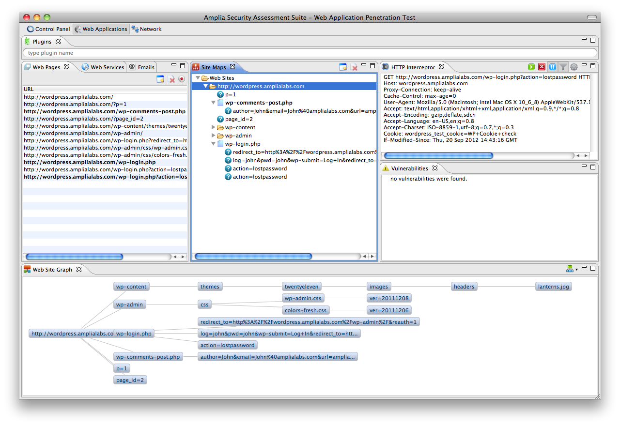Viewport: 620px width, 426px height.
Task: Click the Site Maps horizontal scrollbar thumb
Action: (253, 257)
